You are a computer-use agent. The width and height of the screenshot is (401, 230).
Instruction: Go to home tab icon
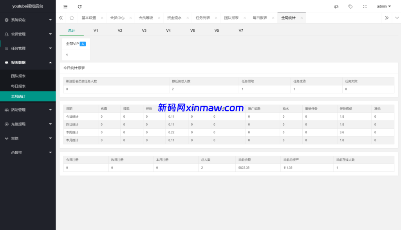pos(72,18)
